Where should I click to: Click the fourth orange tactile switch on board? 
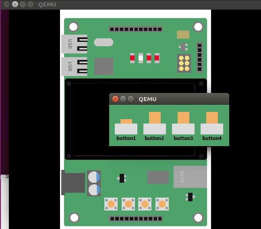tap(162, 204)
